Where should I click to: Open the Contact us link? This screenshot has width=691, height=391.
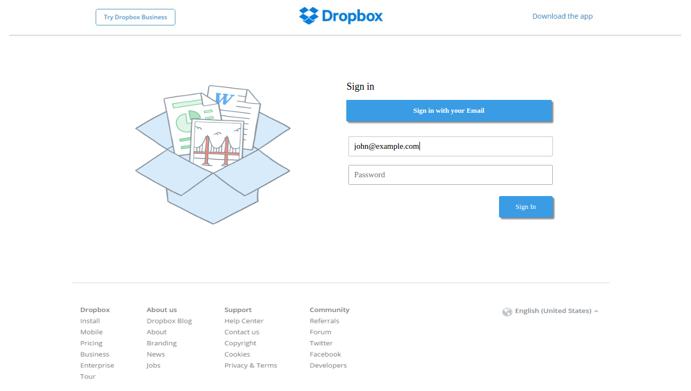click(x=242, y=332)
